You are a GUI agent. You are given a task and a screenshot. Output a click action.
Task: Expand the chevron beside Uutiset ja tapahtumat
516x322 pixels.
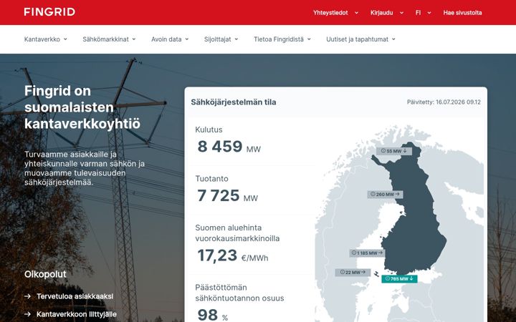coord(393,39)
